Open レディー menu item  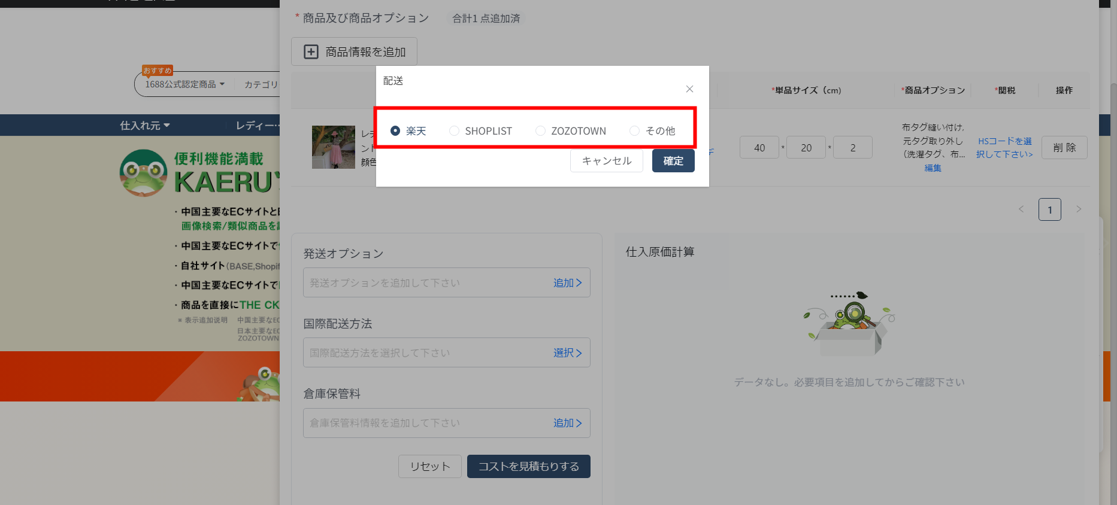(258, 126)
